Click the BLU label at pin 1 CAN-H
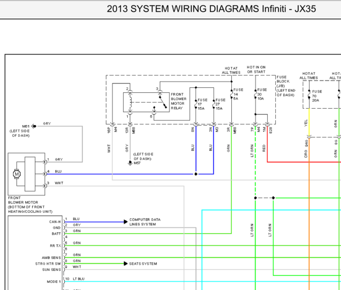This screenshot has height=290, width=341. coord(76,219)
